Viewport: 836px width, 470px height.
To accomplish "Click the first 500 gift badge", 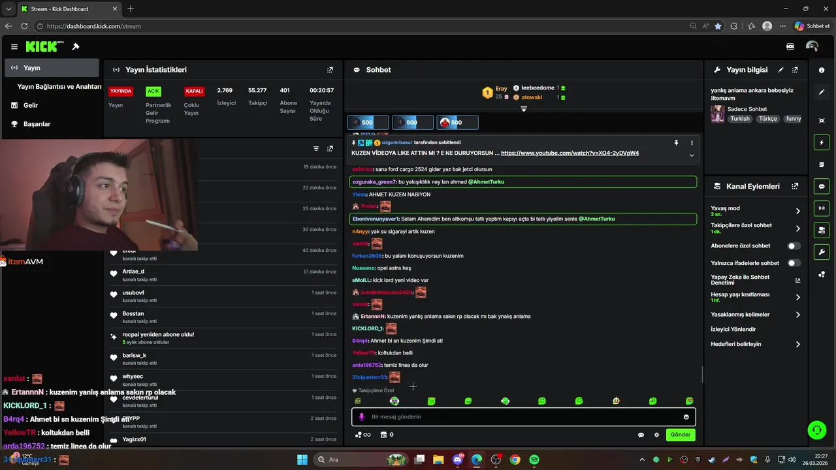I will [x=368, y=122].
